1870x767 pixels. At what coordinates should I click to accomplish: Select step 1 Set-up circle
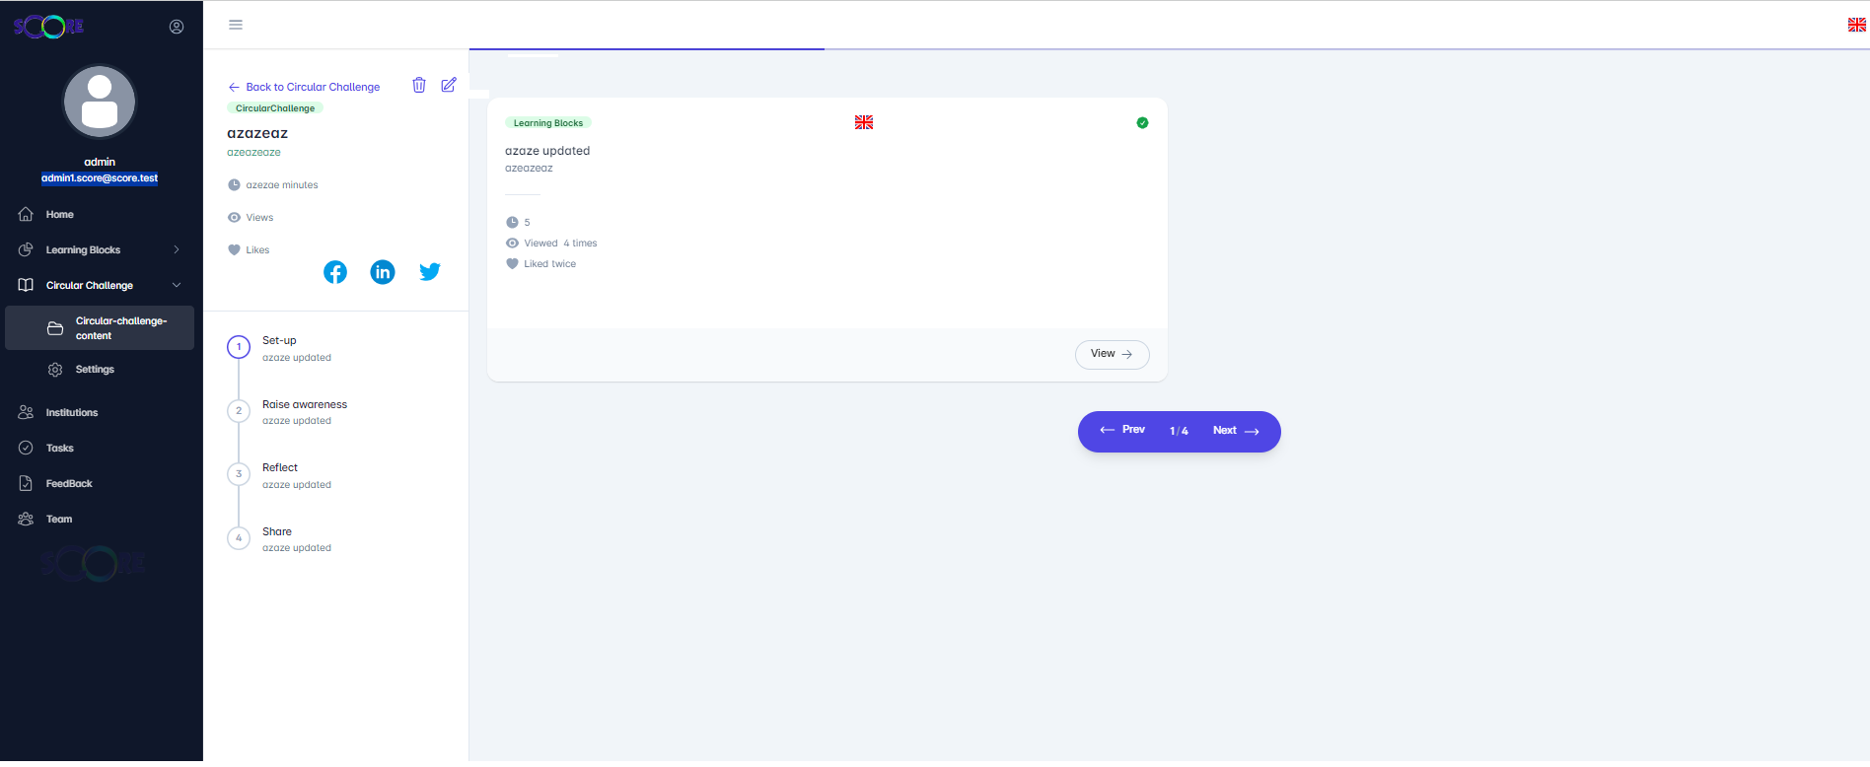point(239,347)
